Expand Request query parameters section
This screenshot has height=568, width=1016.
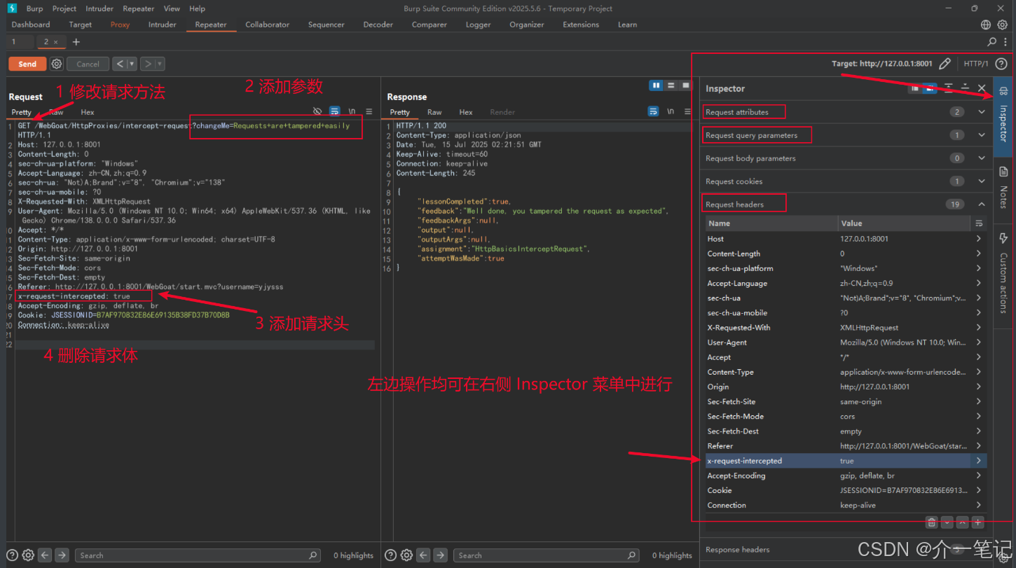pyautogui.click(x=982, y=135)
